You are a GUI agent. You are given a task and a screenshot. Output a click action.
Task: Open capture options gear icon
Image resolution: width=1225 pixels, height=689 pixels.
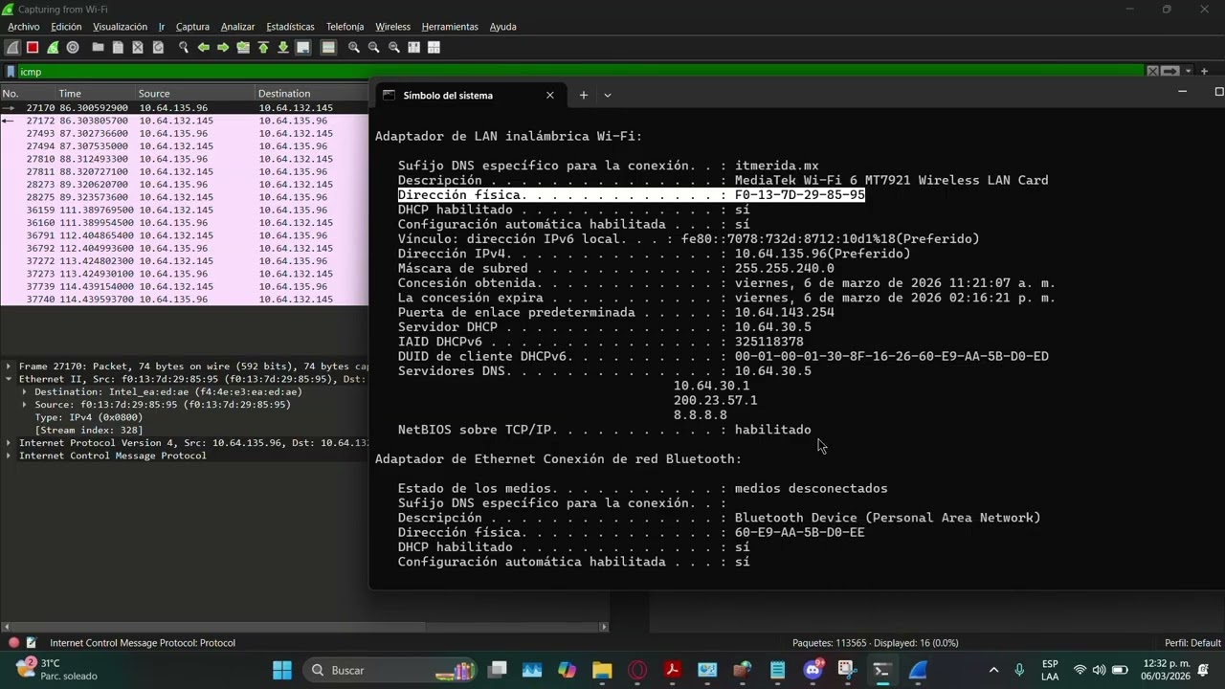[72, 47]
